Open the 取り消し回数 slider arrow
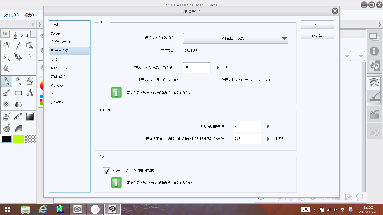 point(268,126)
